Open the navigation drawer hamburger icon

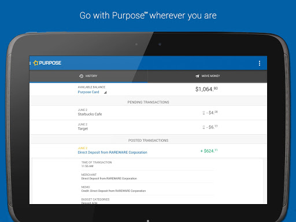pyautogui.click(x=30, y=63)
